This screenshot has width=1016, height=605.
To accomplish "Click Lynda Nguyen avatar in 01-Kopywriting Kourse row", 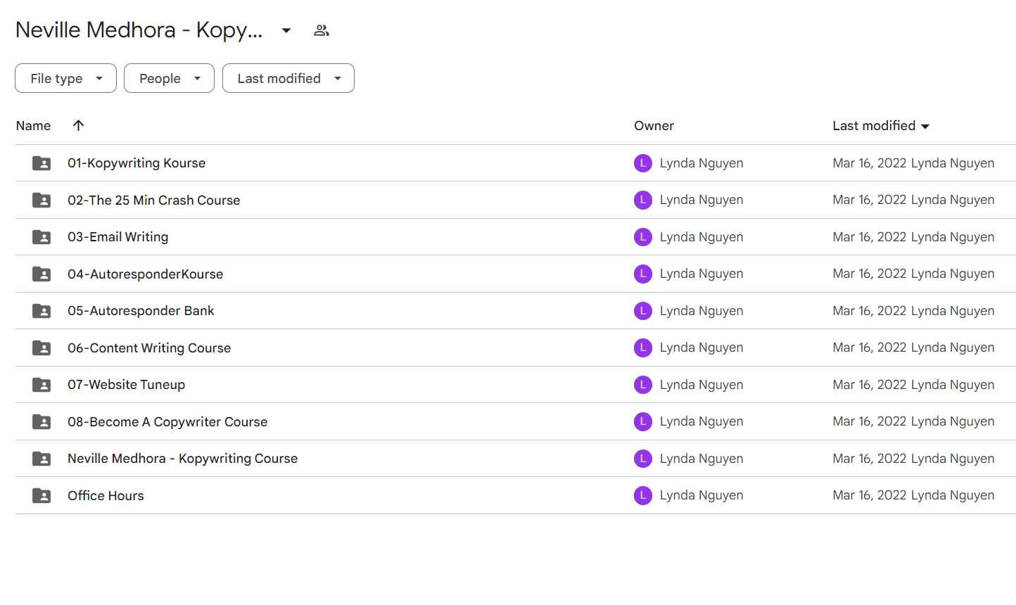I will 643,163.
